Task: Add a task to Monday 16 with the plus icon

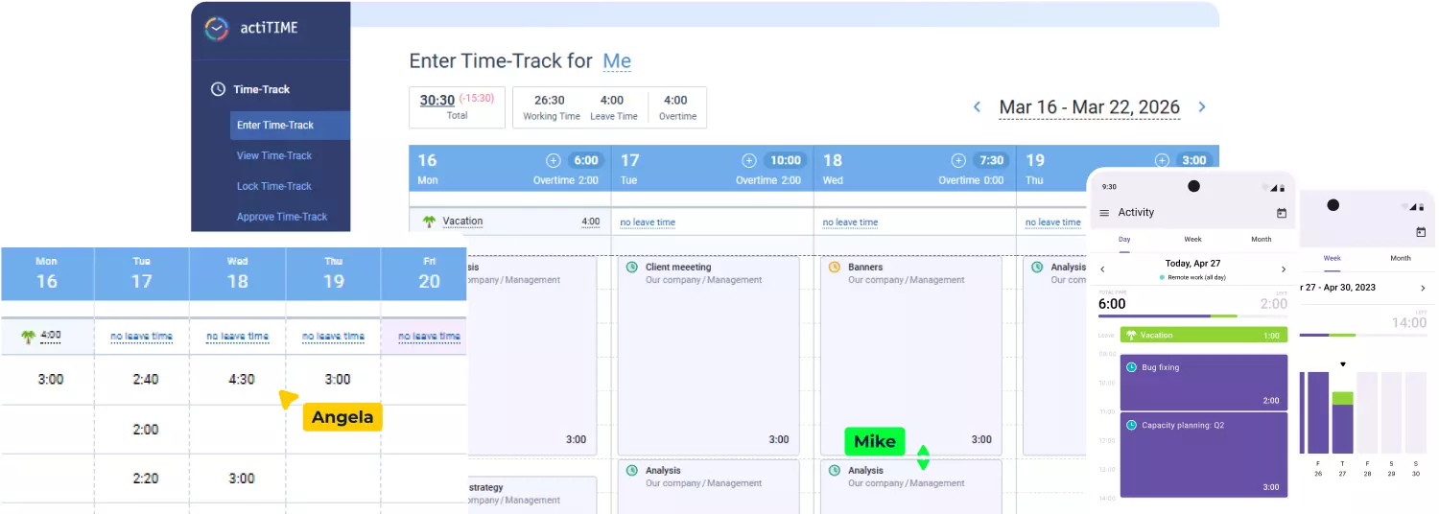Action: pyautogui.click(x=553, y=161)
